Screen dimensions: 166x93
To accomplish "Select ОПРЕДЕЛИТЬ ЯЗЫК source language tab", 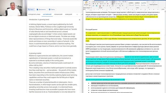I will click(34, 14).
